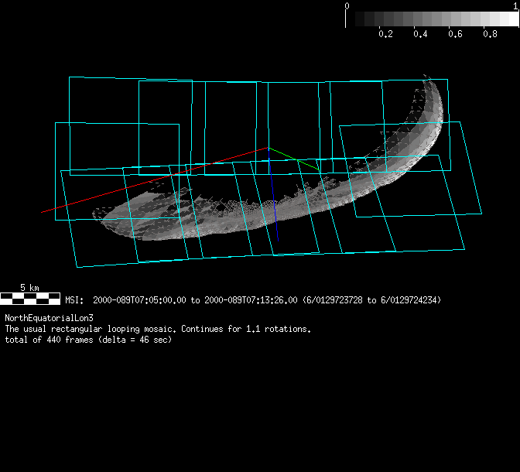This screenshot has width=520, height=472.
Task: Click the 0.4 tick label on color bar
Action: coord(420,34)
